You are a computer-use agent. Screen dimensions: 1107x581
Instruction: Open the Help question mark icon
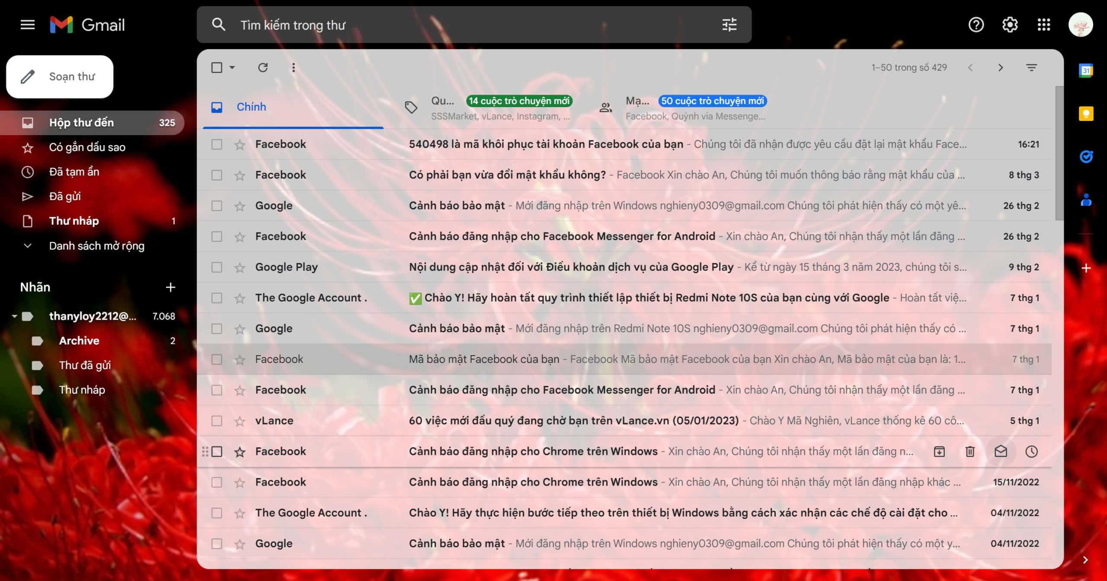[x=976, y=25]
